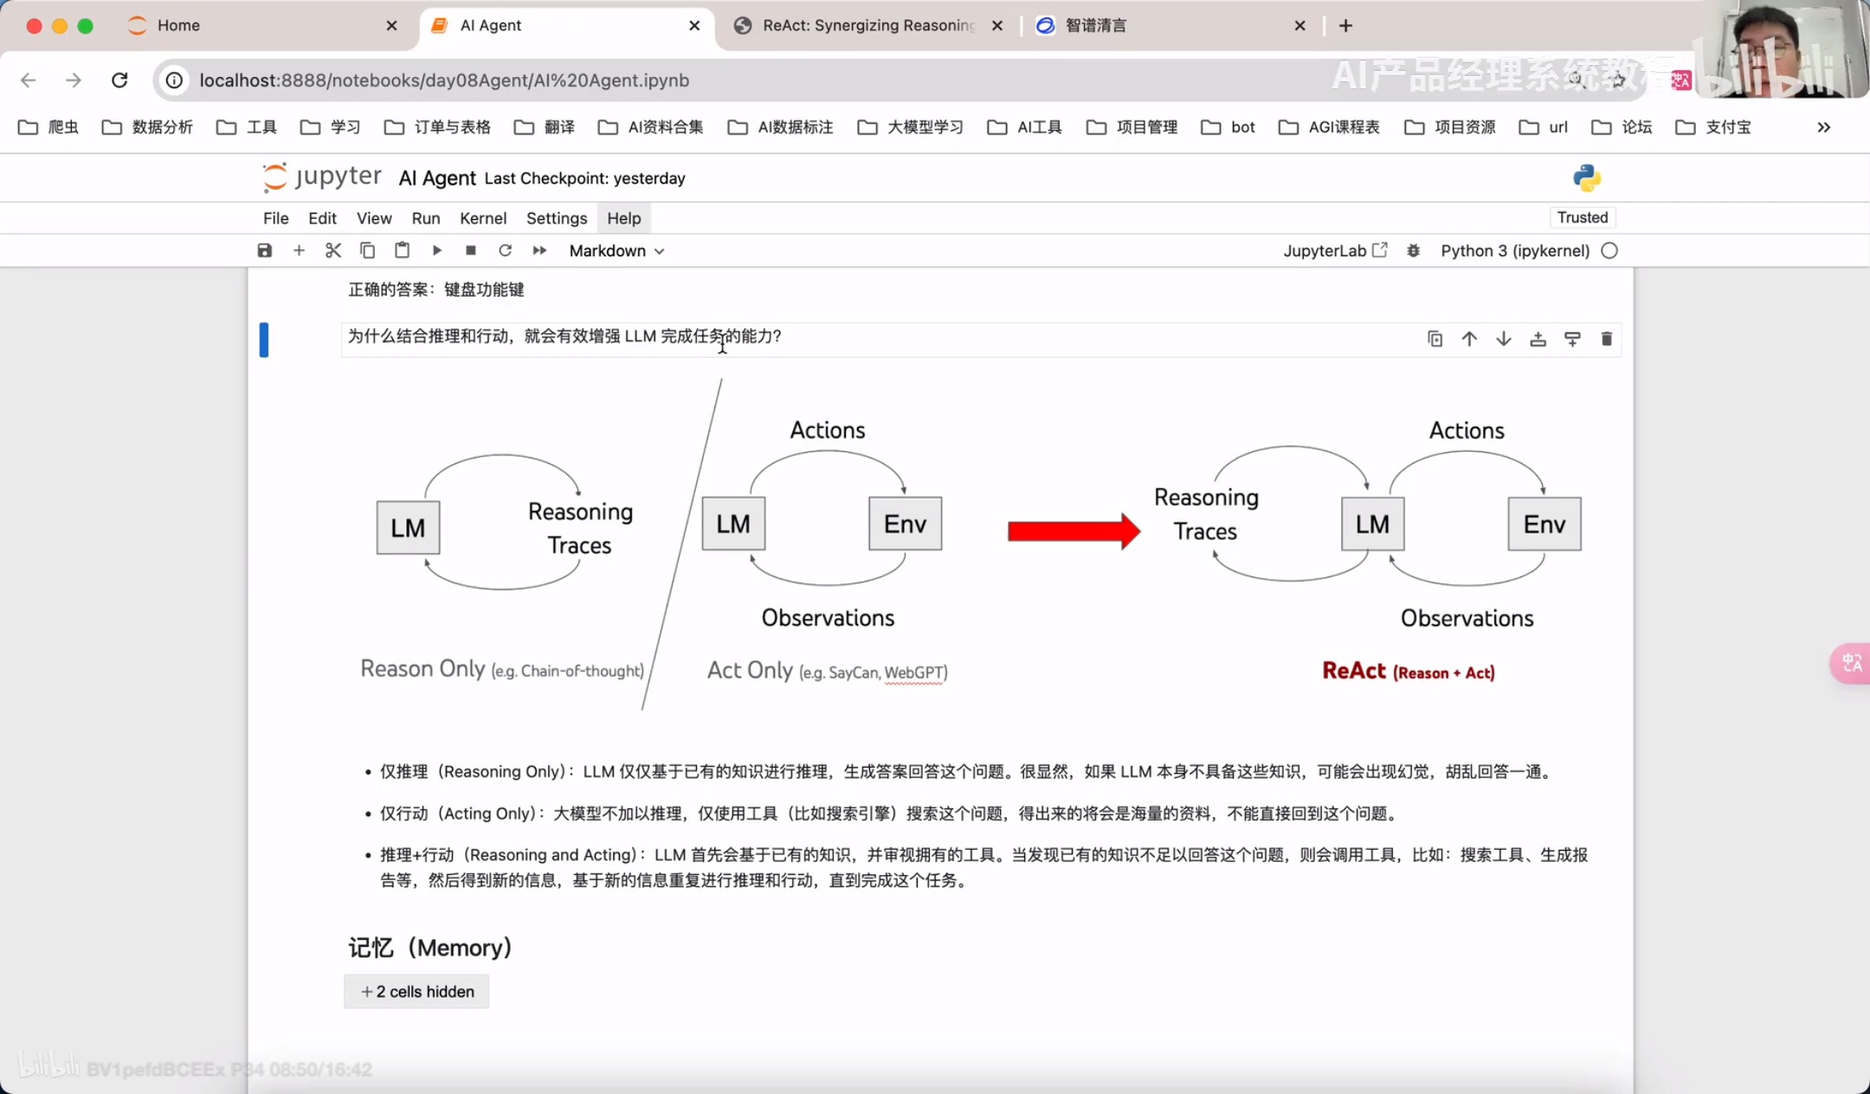The height and width of the screenshot is (1094, 1870).
Task: Enable the debugger bug icon
Action: click(1413, 250)
